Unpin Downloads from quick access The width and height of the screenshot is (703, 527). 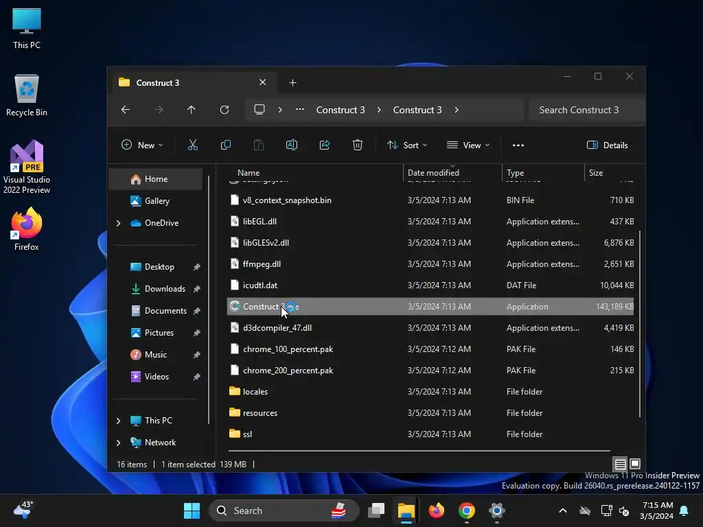(x=197, y=289)
